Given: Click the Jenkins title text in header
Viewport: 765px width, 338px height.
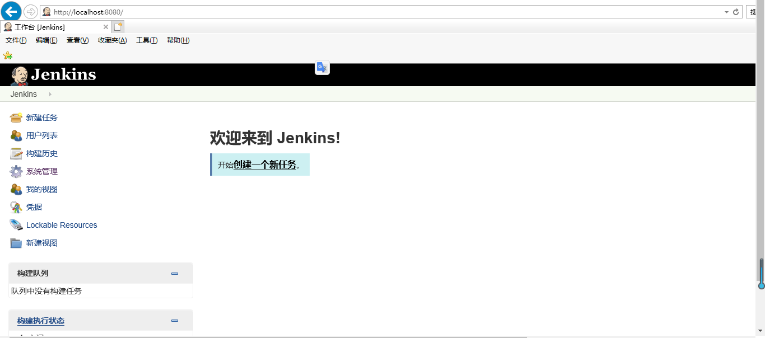Looking at the screenshot, I should (x=64, y=74).
